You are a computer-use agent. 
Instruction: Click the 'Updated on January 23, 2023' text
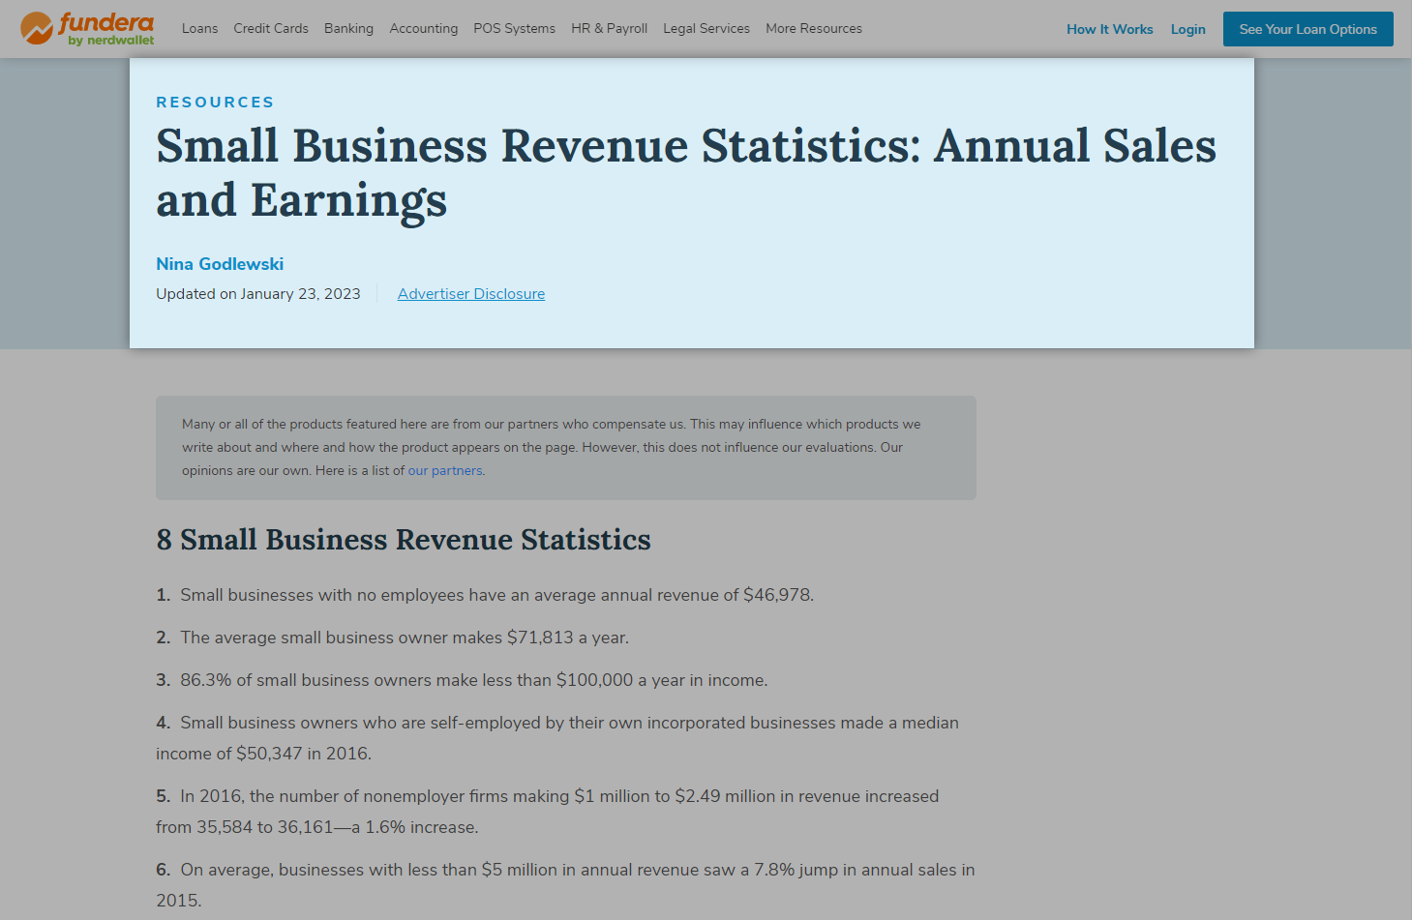tap(258, 294)
